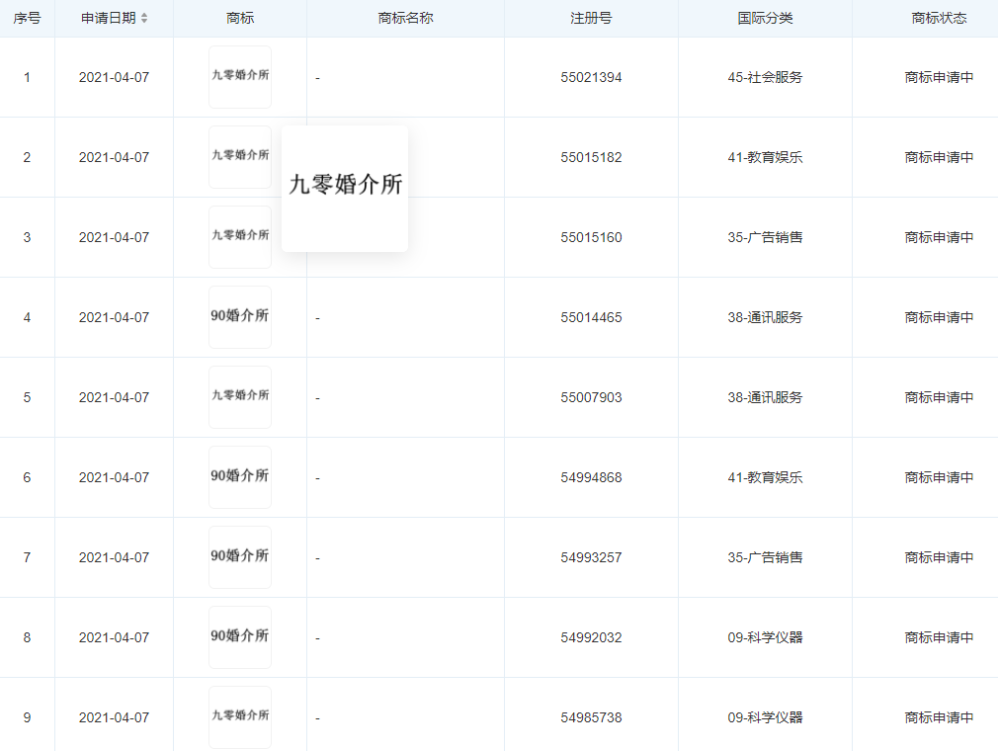Click the 申请日期 header label
Viewport: 998px width, 751px height.
pyautogui.click(x=109, y=19)
